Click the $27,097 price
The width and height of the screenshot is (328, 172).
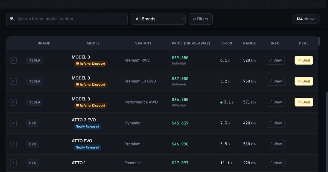180,163
